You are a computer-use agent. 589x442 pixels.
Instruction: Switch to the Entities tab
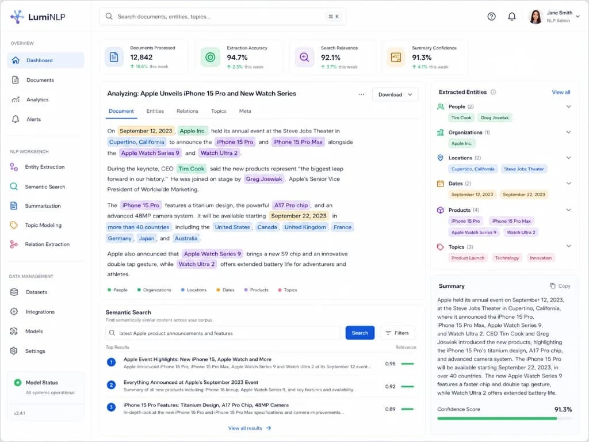point(155,111)
